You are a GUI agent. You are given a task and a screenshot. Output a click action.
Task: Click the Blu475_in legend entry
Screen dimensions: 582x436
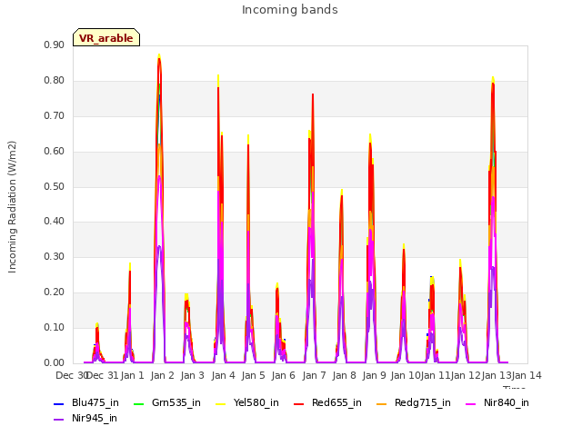coord(86,403)
